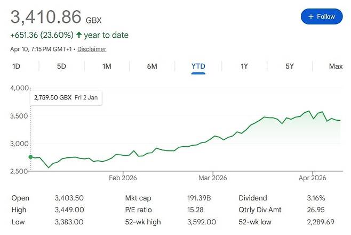The height and width of the screenshot is (235, 351).
Task: Show the 1M chart range
Action: click(107, 66)
